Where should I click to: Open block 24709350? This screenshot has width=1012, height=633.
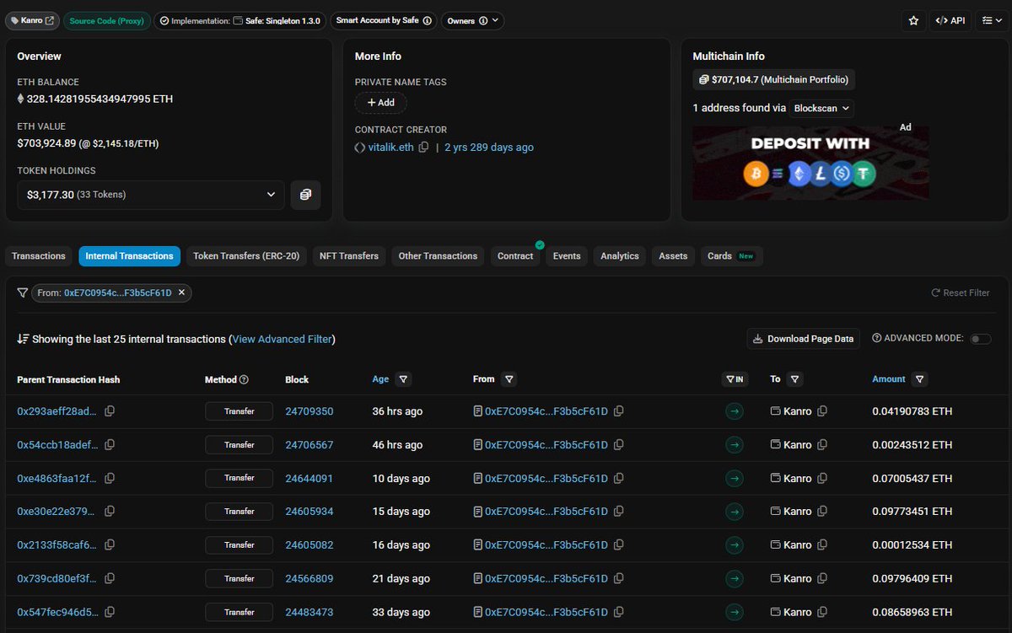point(310,411)
